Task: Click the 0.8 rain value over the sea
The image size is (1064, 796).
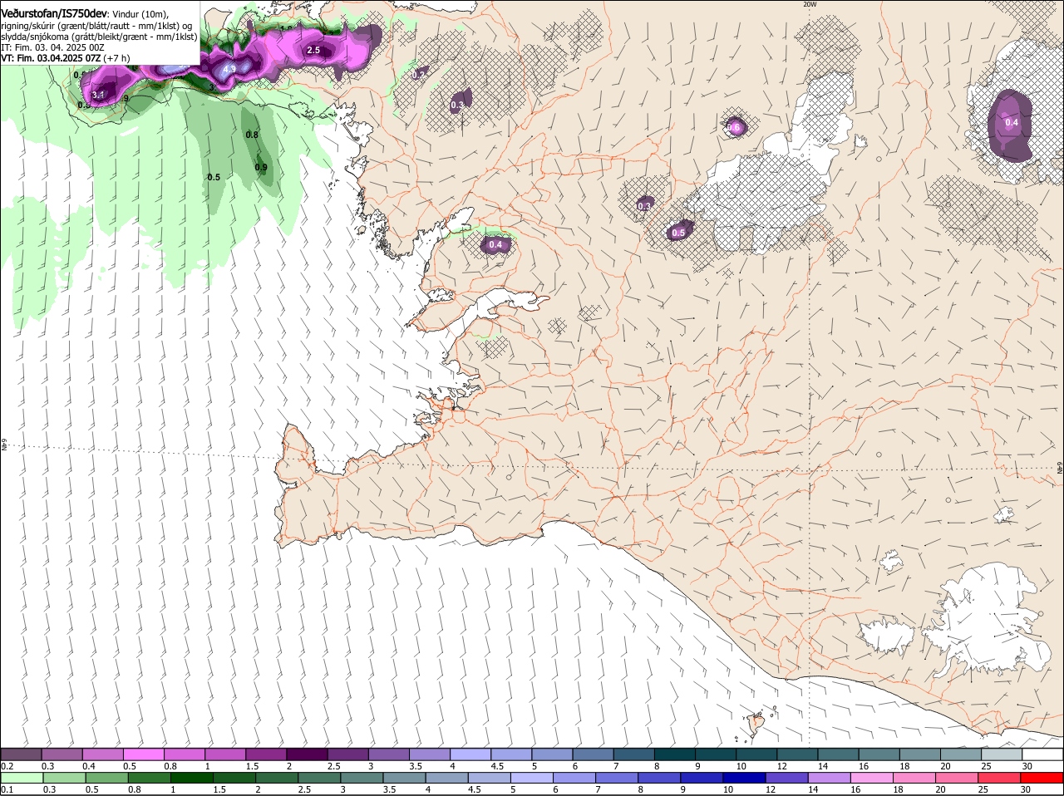Action: [x=252, y=135]
